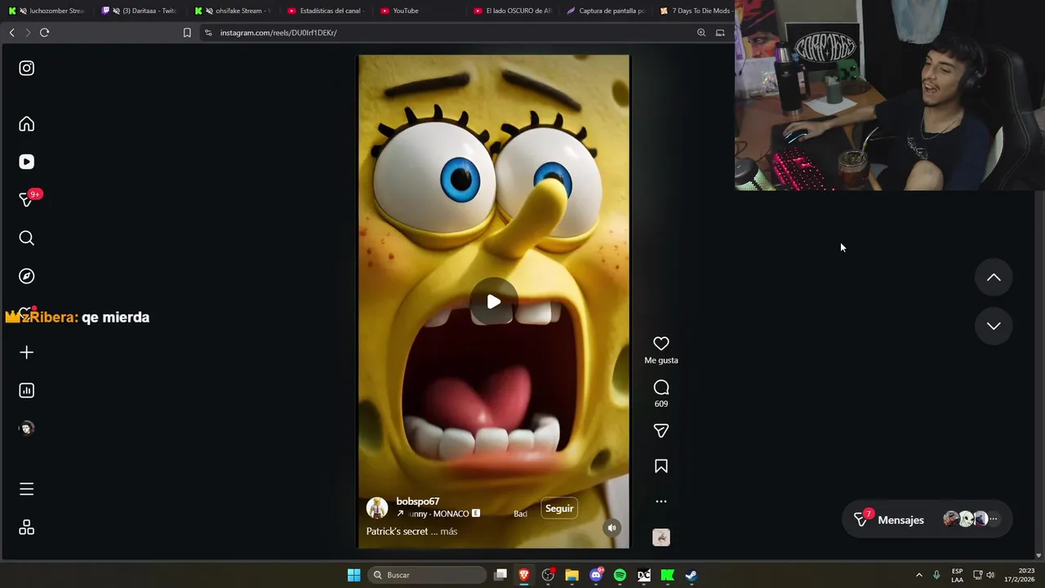The width and height of the screenshot is (1045, 588).
Task: Open site settings icon beside the URL
Action: pyautogui.click(x=208, y=33)
